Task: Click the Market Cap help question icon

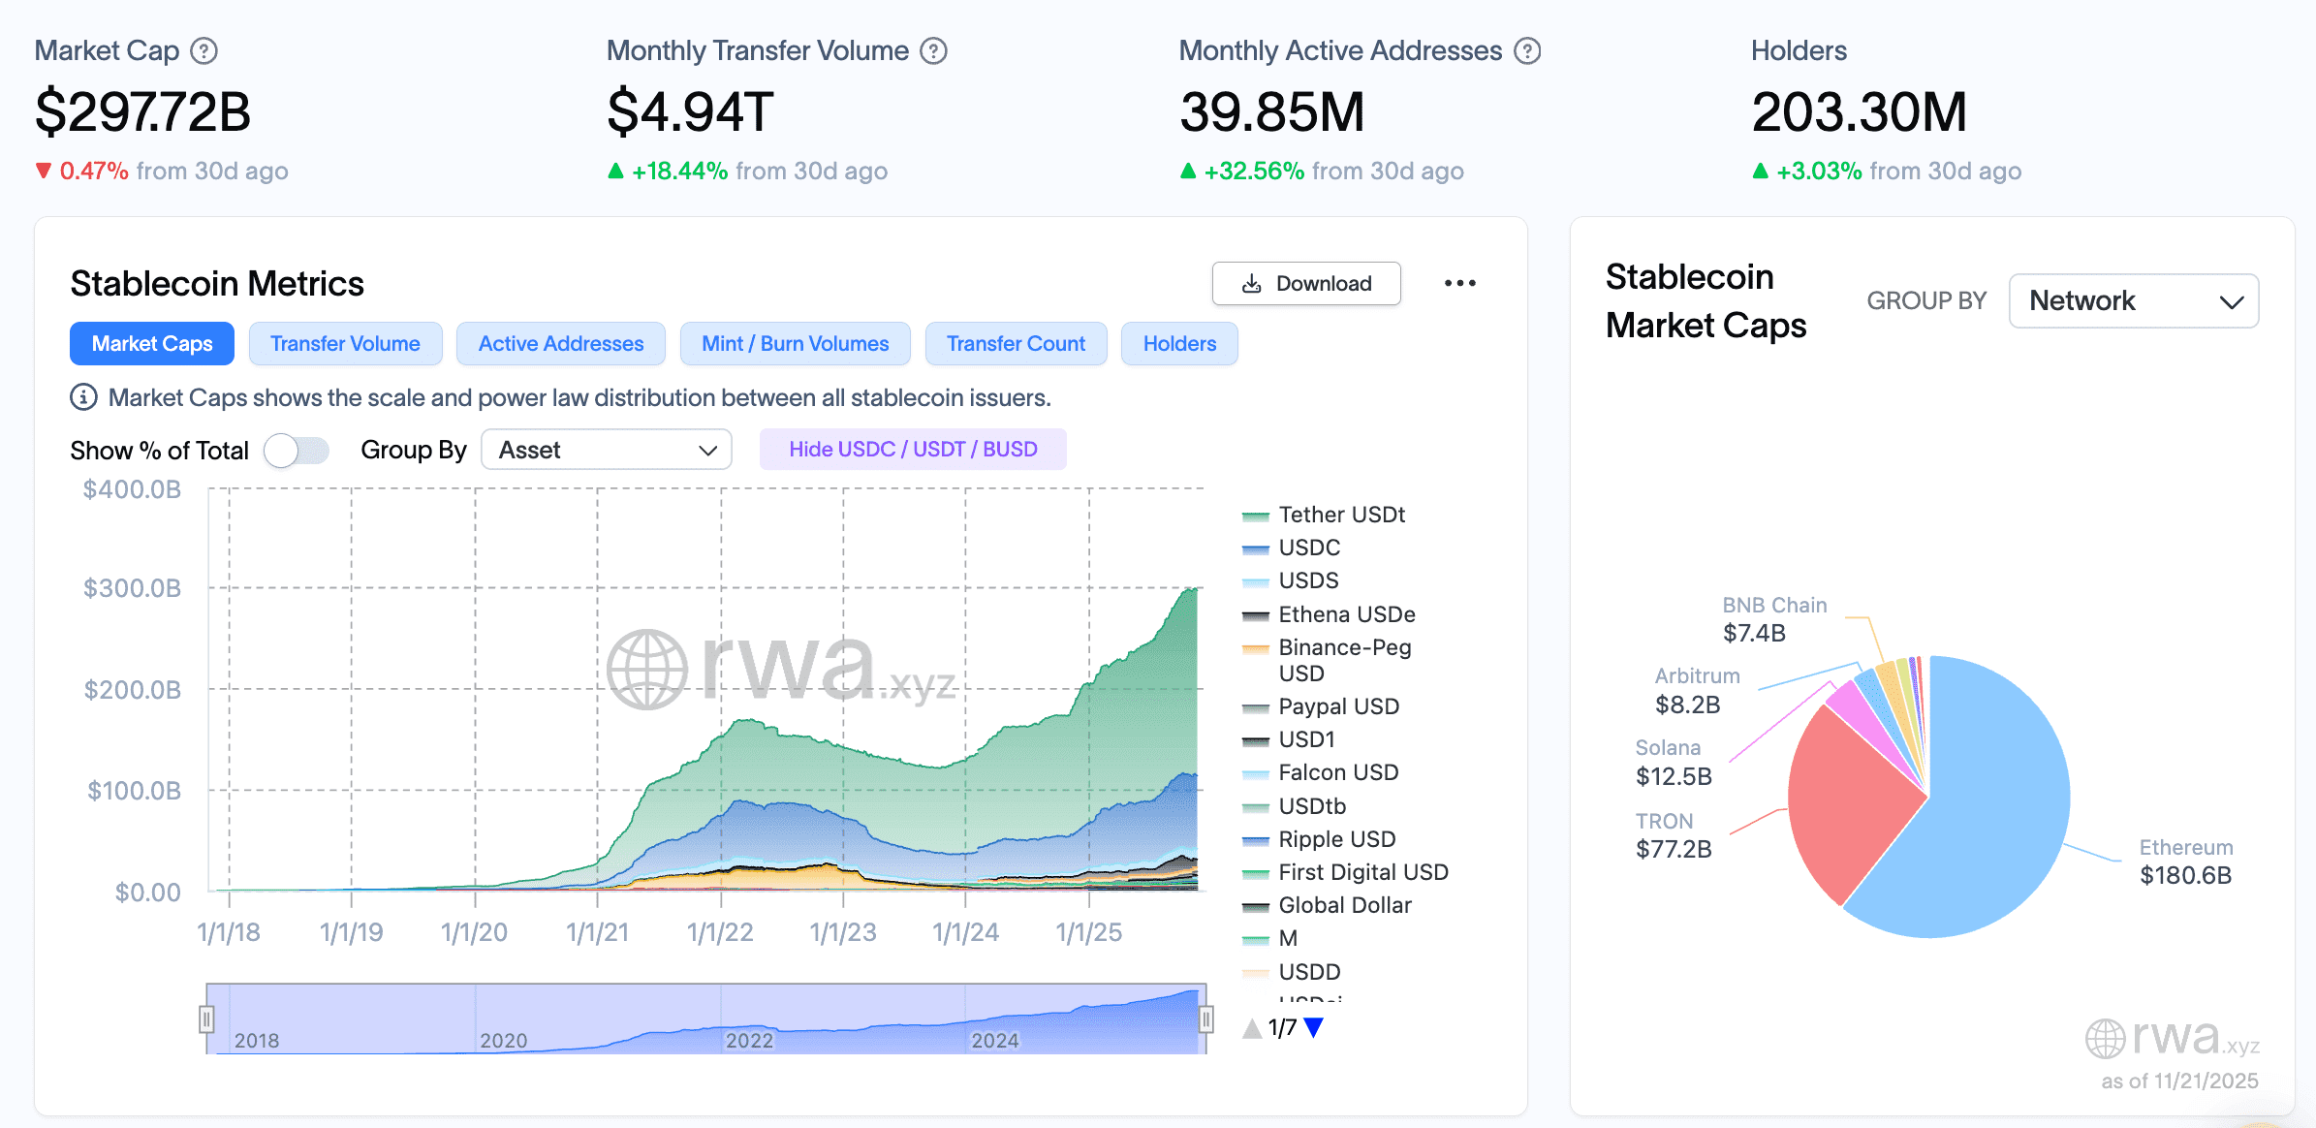Action: coord(203,50)
